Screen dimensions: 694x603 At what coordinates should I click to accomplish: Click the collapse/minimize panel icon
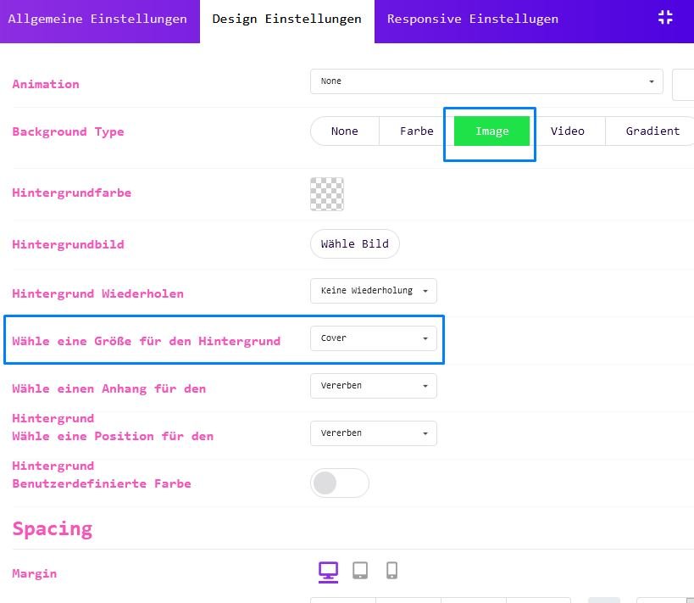[665, 18]
